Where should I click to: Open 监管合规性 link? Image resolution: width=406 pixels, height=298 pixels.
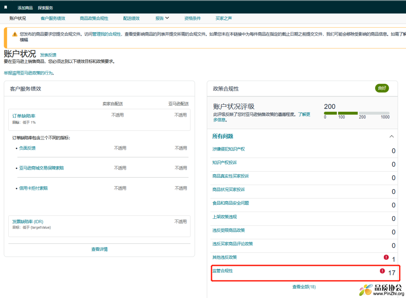point(223,271)
